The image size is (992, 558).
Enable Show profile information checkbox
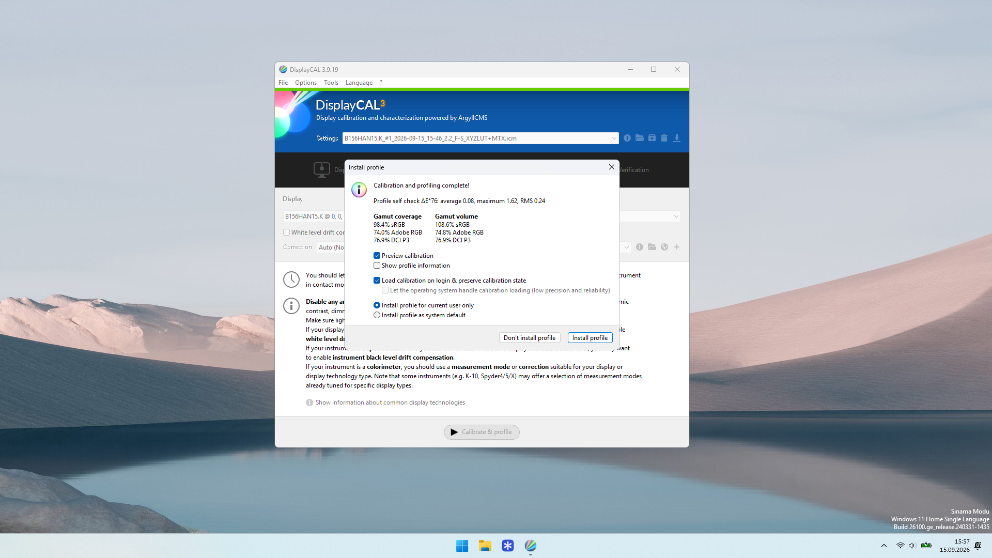[377, 266]
